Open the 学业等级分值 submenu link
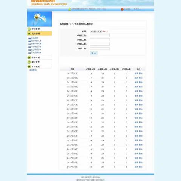Viewport: 181px width, 181px height. [36, 49]
